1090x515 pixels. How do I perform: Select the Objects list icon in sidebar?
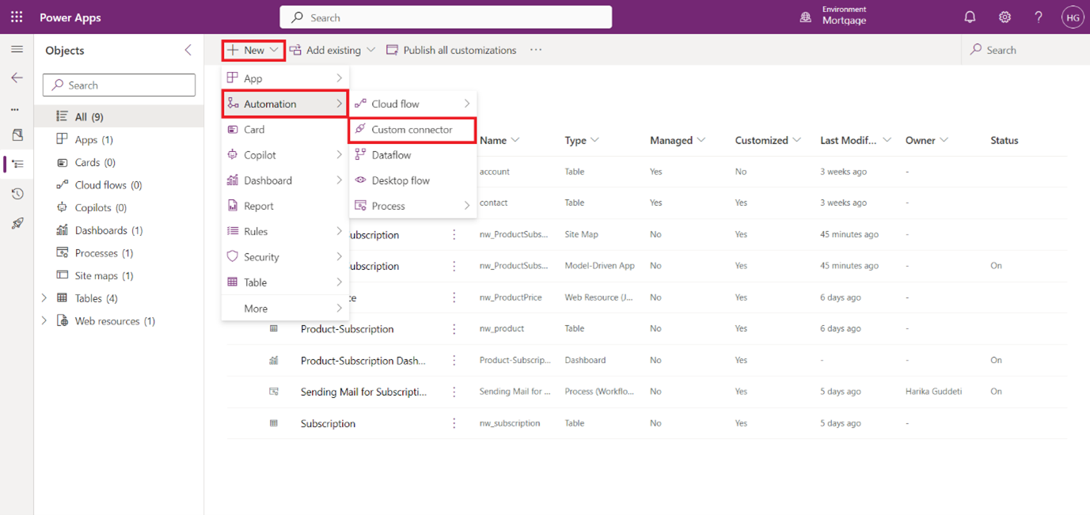tap(16, 164)
